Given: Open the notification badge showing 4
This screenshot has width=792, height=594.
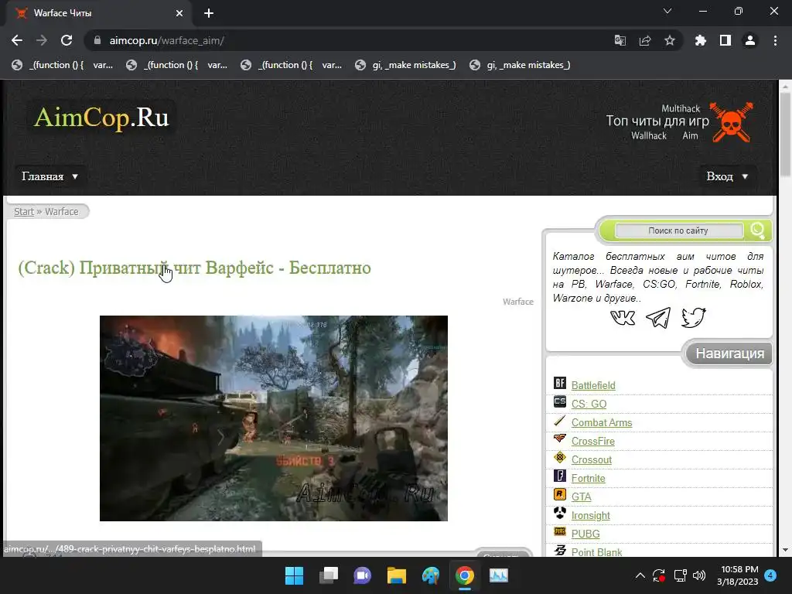Looking at the screenshot, I should (x=770, y=575).
